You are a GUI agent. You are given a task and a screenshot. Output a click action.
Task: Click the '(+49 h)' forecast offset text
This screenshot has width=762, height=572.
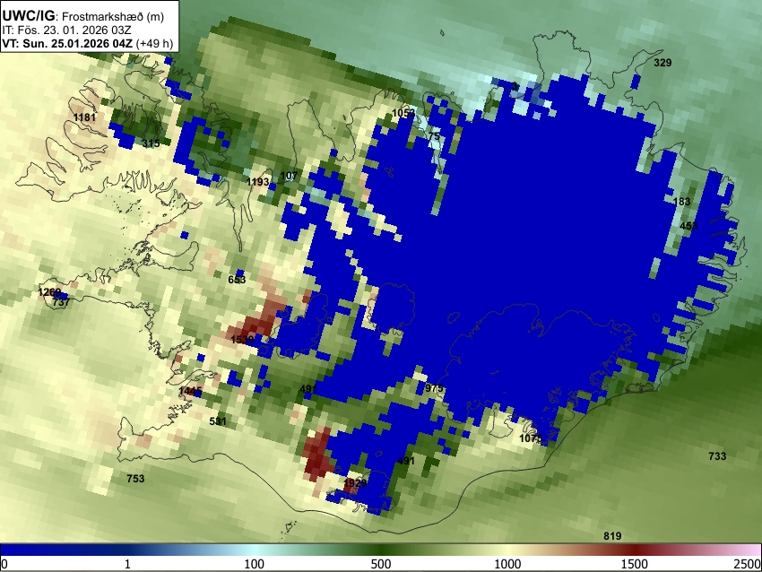pyautogui.click(x=154, y=43)
